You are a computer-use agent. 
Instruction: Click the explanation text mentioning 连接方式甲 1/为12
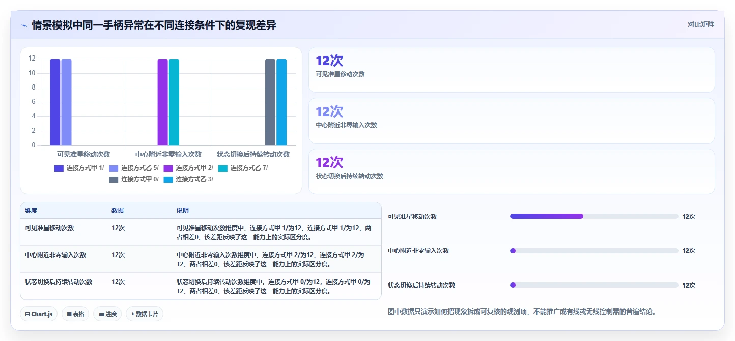pyautogui.click(x=274, y=233)
